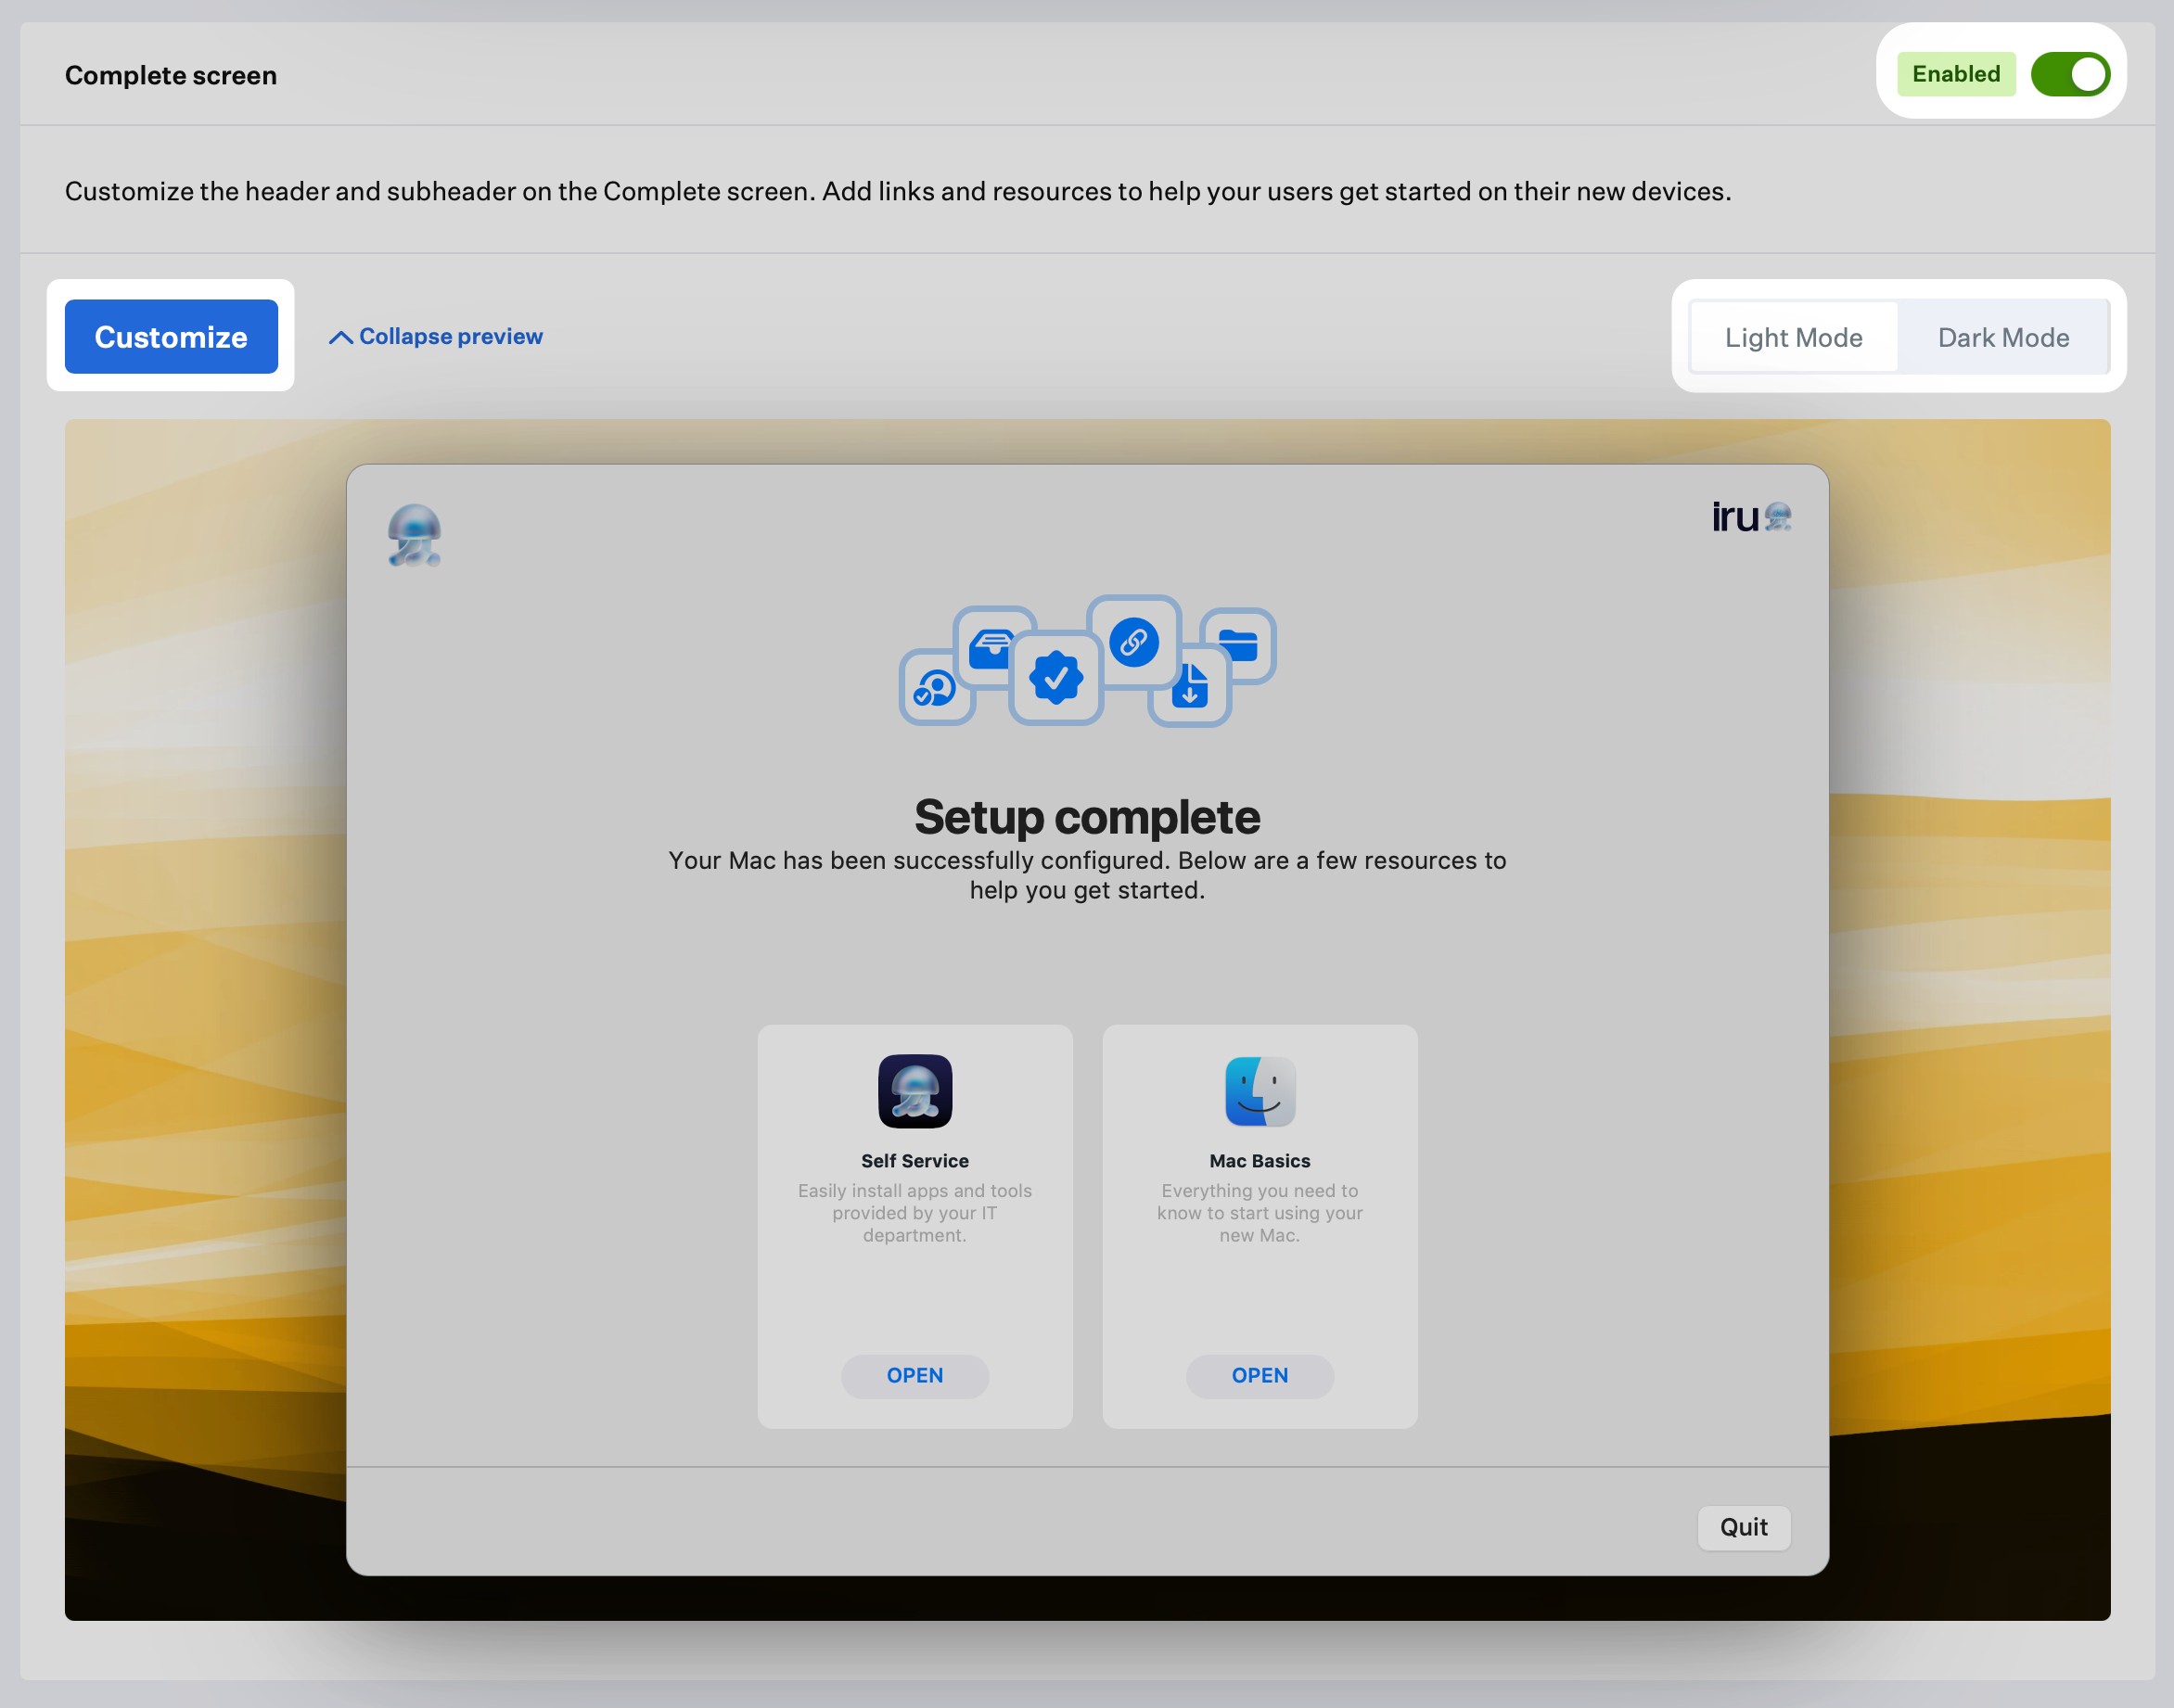Click the blue folder icon

1238,646
